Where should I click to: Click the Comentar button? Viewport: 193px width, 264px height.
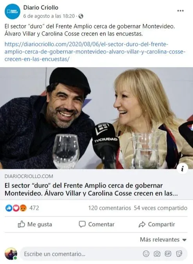point(96,225)
